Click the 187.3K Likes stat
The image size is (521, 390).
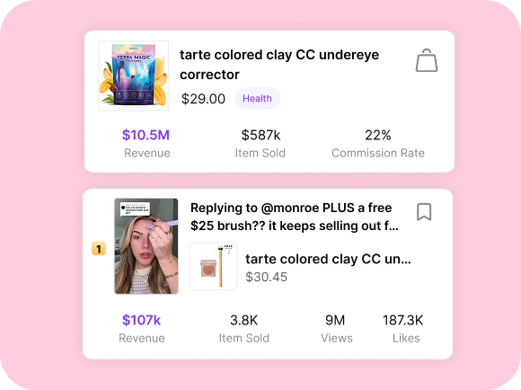coord(403,320)
